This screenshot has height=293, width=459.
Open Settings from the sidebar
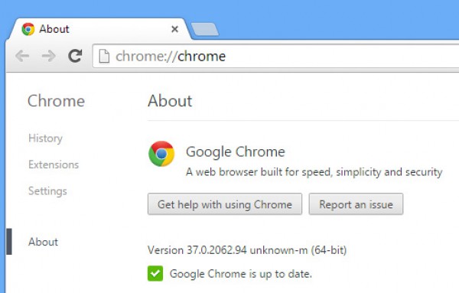coord(47,191)
